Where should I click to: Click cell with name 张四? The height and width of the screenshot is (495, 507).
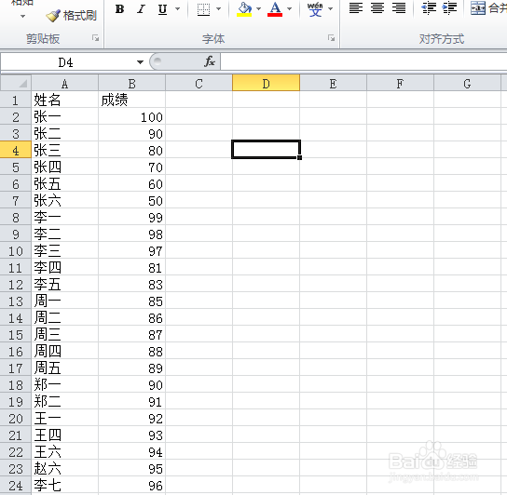pos(64,167)
